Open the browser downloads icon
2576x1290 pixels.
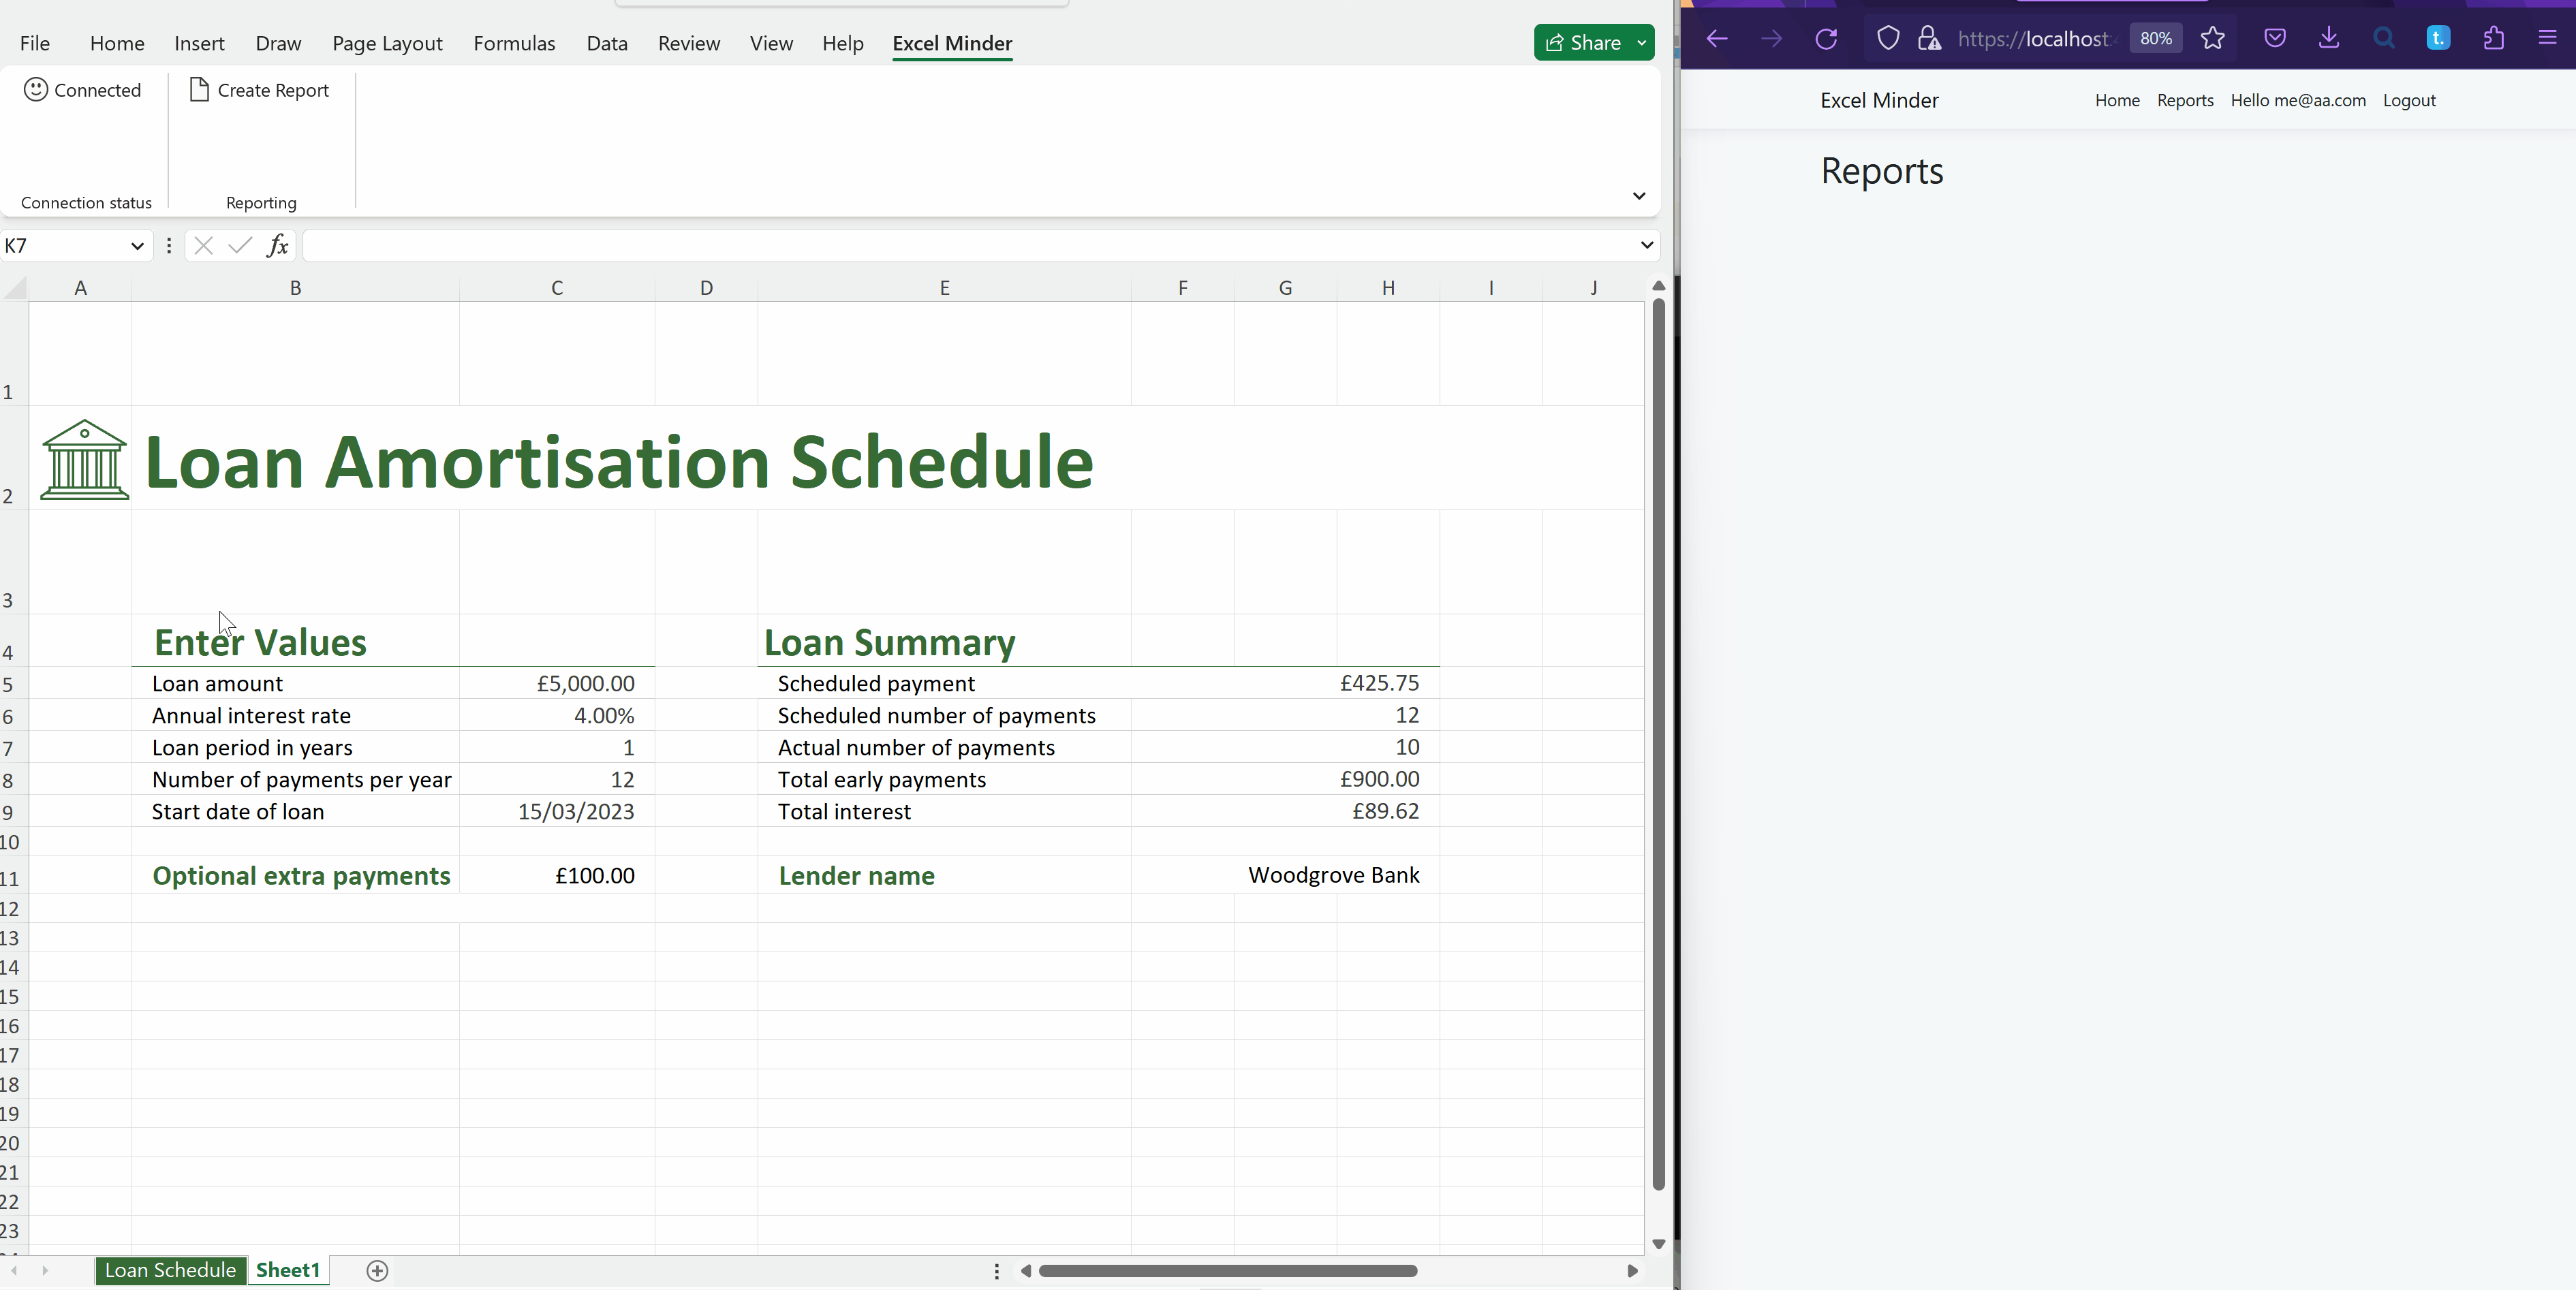click(2329, 39)
